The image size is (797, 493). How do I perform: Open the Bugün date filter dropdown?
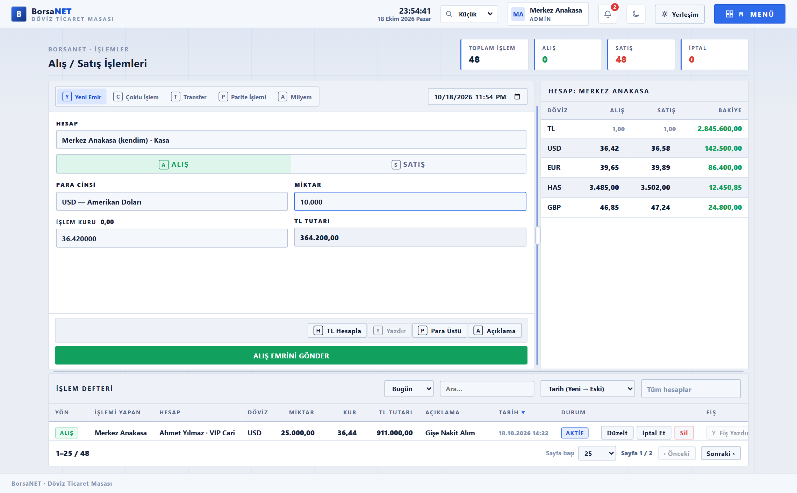coord(409,389)
